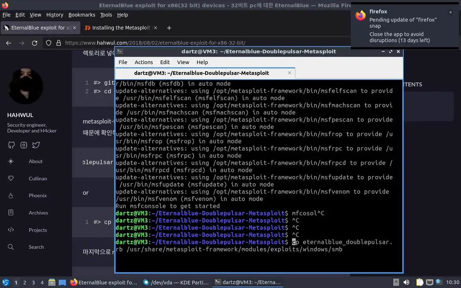Click the Firefox snap notification text
Image resolution: width=461 pixels, height=288 pixels.
pos(403,30)
